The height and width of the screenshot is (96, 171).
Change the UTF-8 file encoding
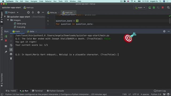pyautogui.click(x=136, y=94)
